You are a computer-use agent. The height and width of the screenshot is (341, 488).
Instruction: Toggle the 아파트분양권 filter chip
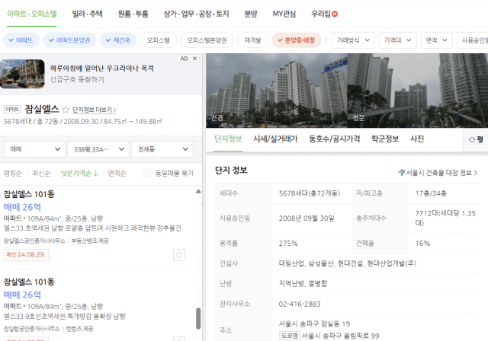(x=69, y=40)
